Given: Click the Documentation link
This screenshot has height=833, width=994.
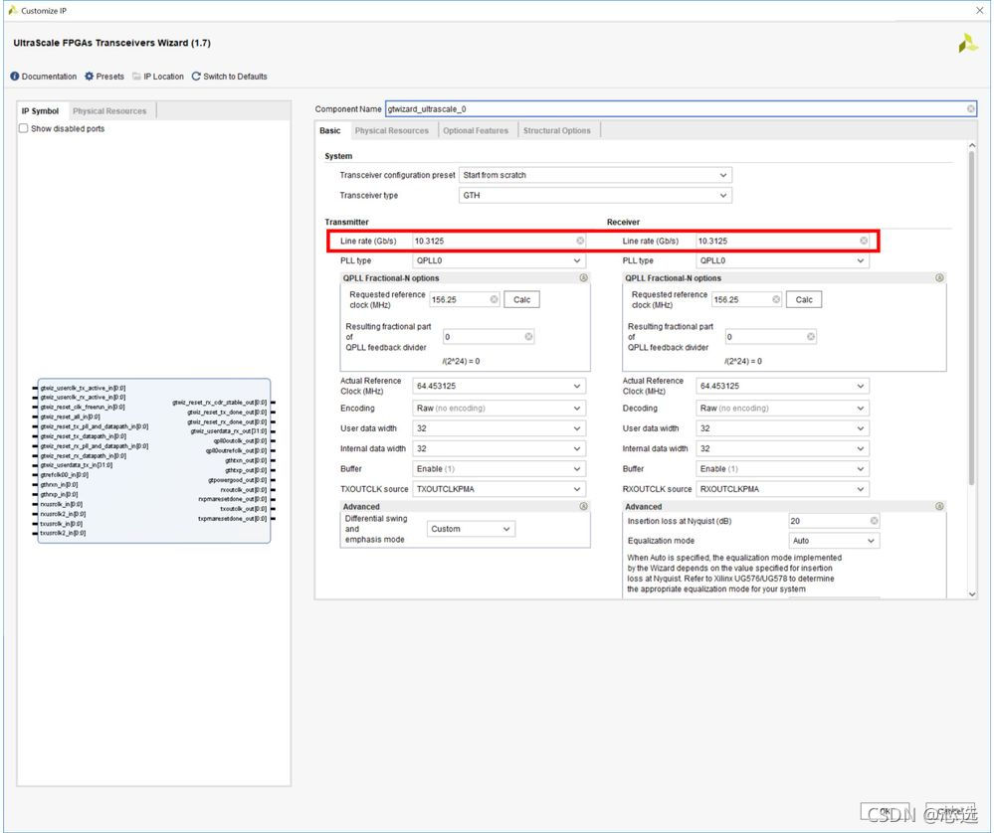Looking at the screenshot, I should (49, 76).
